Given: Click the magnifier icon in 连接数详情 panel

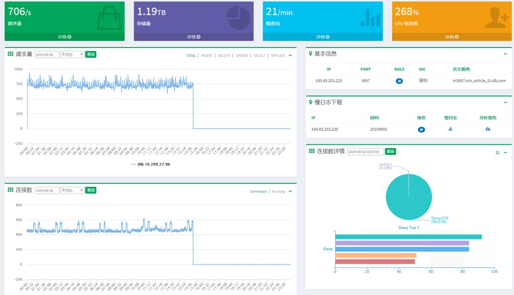Looking at the screenshot, I should tap(498, 153).
